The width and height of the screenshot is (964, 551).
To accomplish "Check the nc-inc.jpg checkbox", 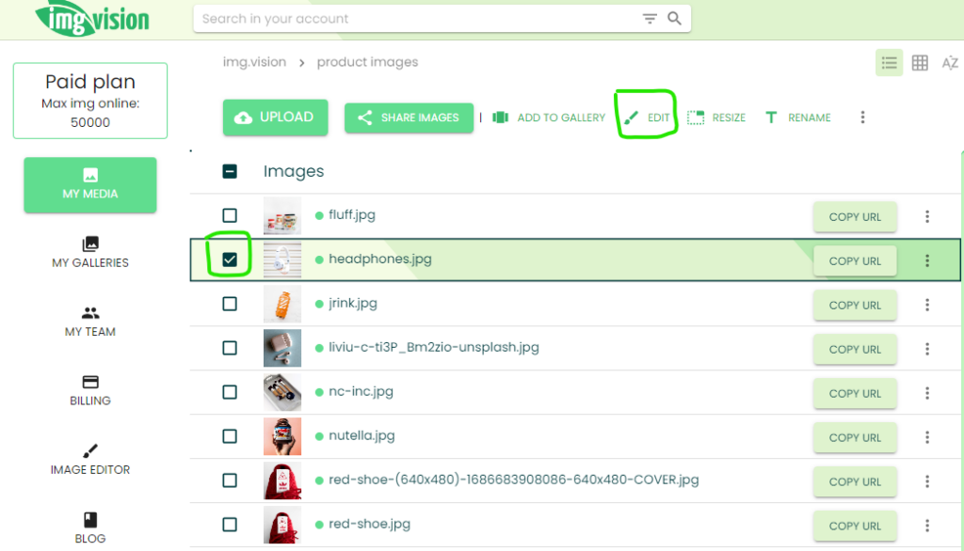I will (230, 392).
